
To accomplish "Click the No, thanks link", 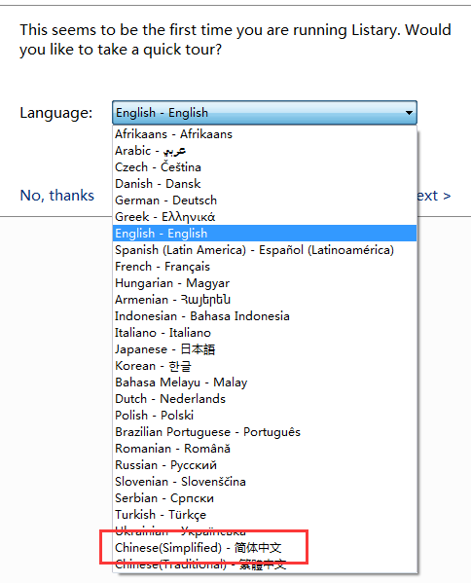I will click(57, 196).
